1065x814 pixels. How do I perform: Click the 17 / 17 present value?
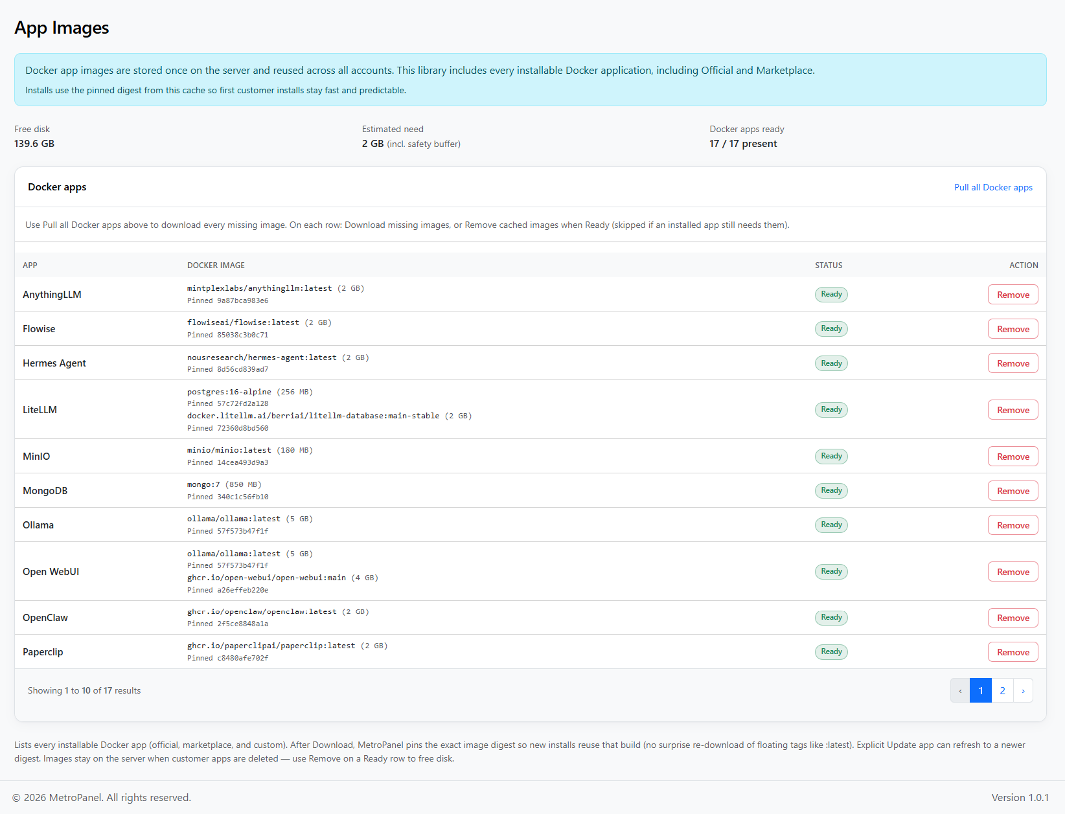tap(743, 144)
